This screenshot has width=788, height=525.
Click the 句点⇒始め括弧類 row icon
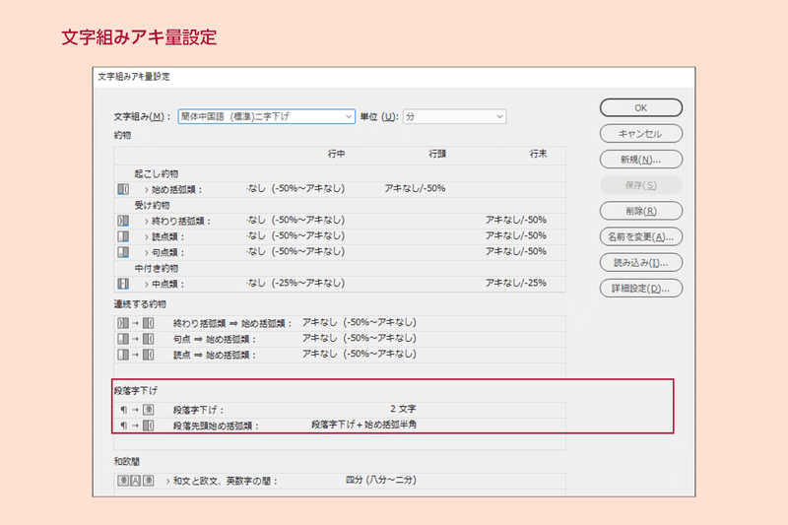coord(136,339)
